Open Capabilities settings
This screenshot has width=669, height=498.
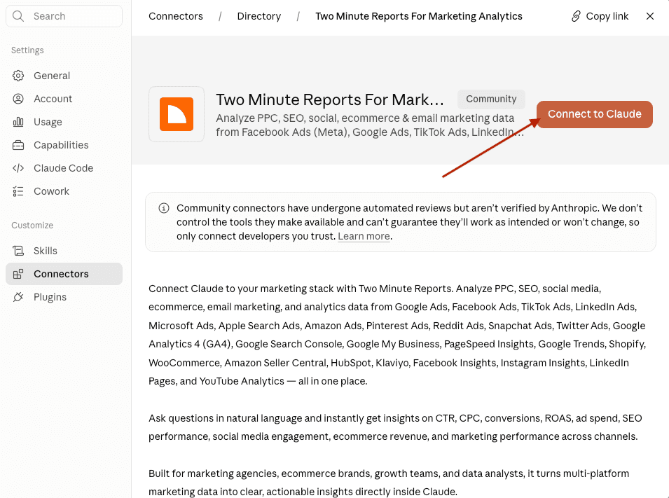(x=64, y=145)
